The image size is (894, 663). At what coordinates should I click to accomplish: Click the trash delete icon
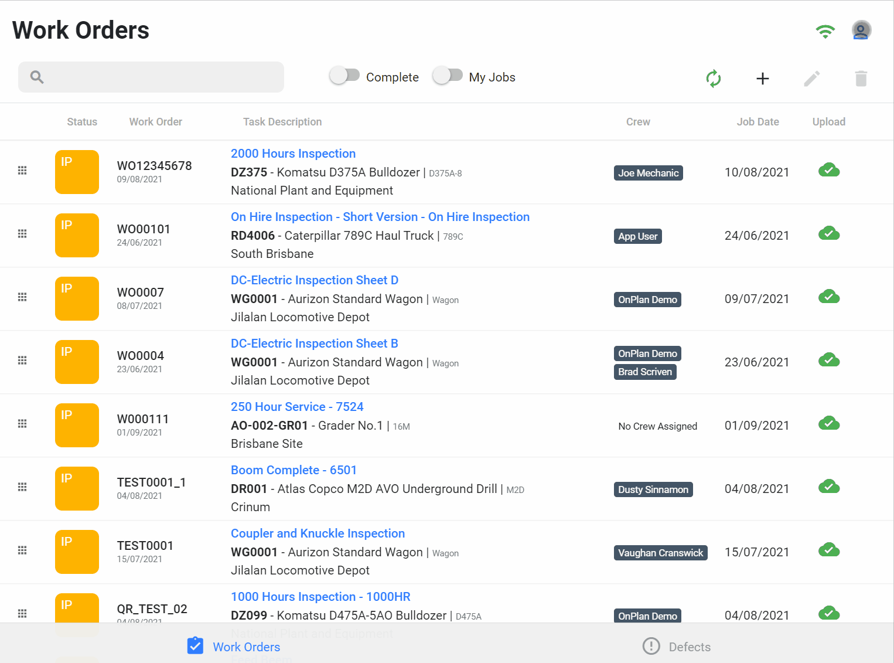(x=861, y=79)
